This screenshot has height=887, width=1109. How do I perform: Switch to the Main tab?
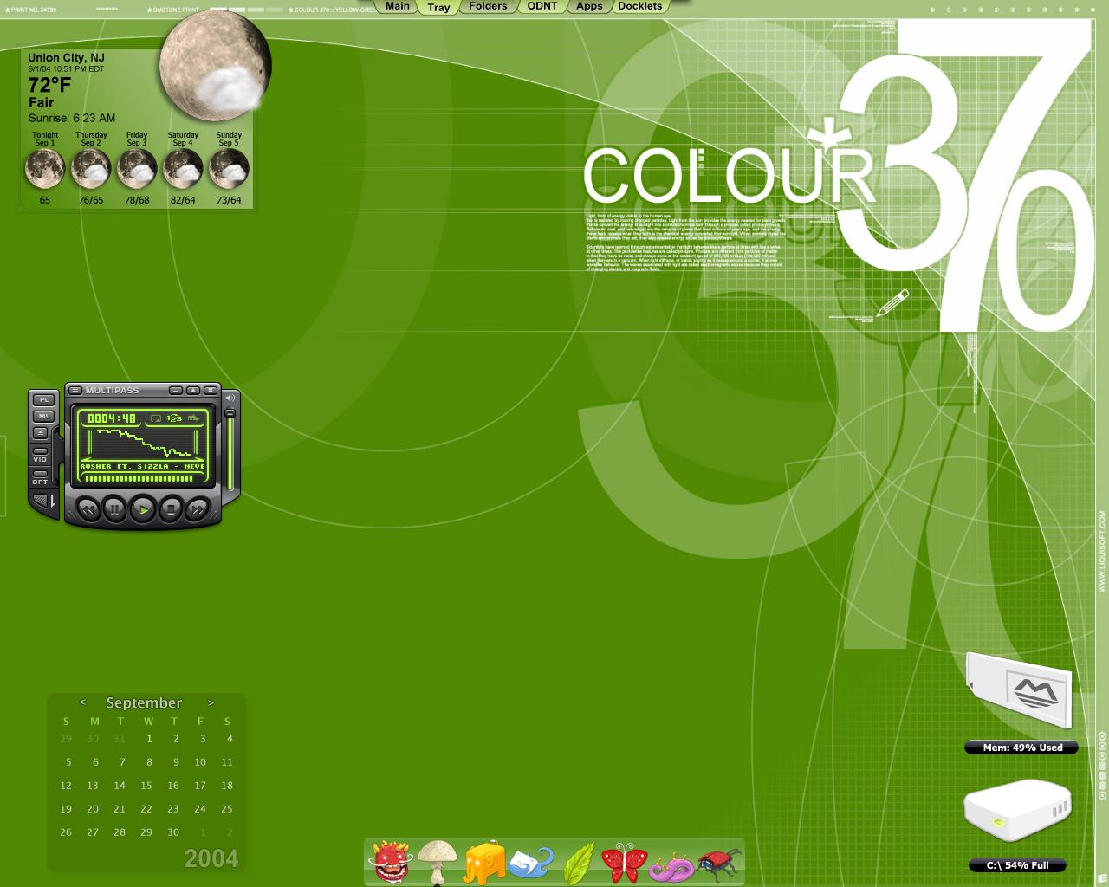pyautogui.click(x=398, y=6)
